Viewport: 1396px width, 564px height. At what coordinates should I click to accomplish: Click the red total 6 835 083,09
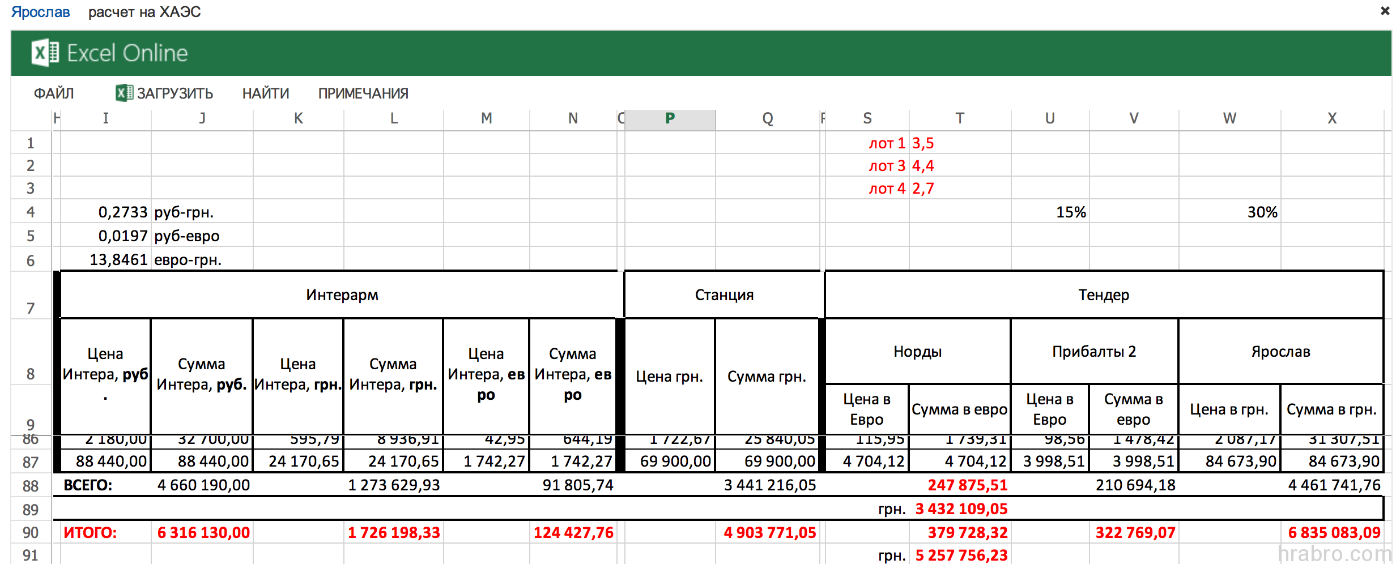pos(1333,533)
